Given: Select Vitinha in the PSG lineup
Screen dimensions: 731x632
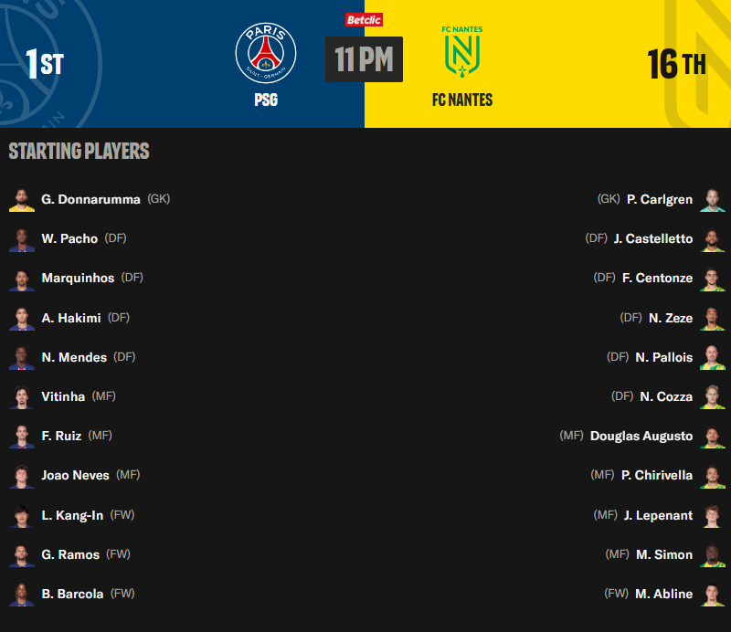Looking at the screenshot, I should point(63,396).
